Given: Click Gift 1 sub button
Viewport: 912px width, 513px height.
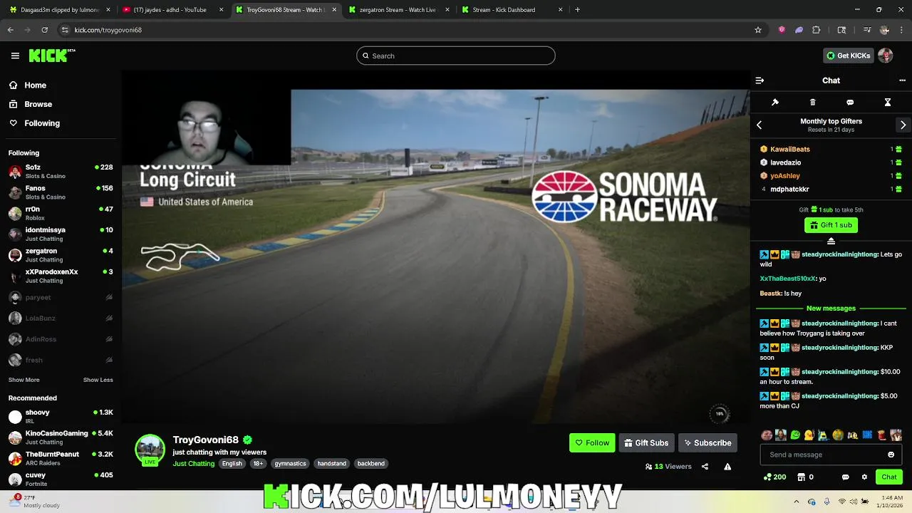Looking at the screenshot, I should coord(831,225).
